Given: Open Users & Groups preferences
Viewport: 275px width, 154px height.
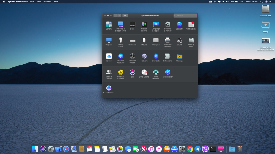Looking at the screenshot, I should [x=109, y=72].
